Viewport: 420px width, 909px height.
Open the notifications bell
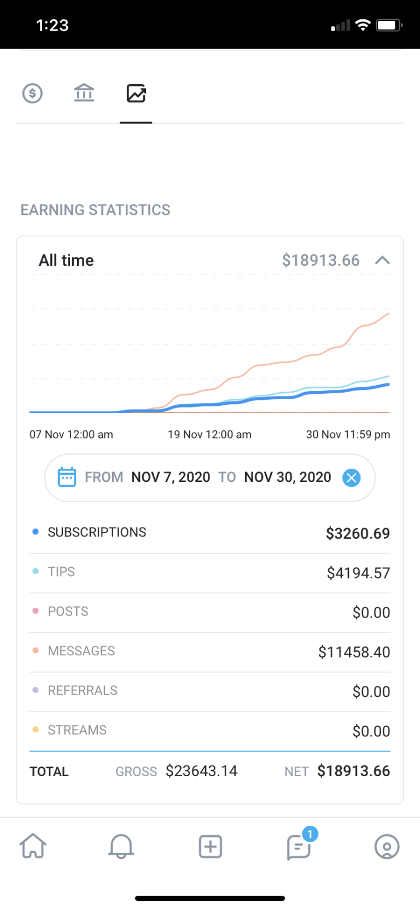(121, 847)
